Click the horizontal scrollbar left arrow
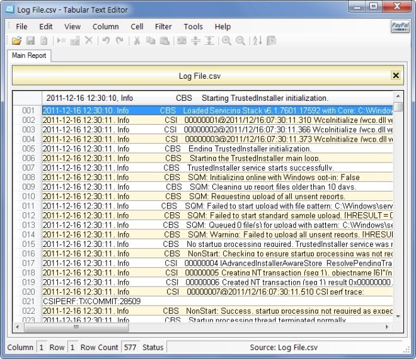The width and height of the screenshot is (416, 359). tap(18, 327)
